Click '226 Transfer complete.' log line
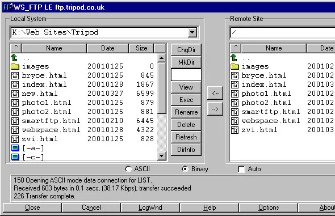 [x=44, y=196]
